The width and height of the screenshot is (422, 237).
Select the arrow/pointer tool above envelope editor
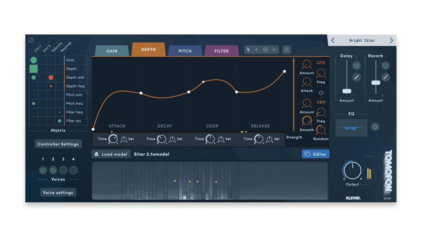[x=248, y=49]
